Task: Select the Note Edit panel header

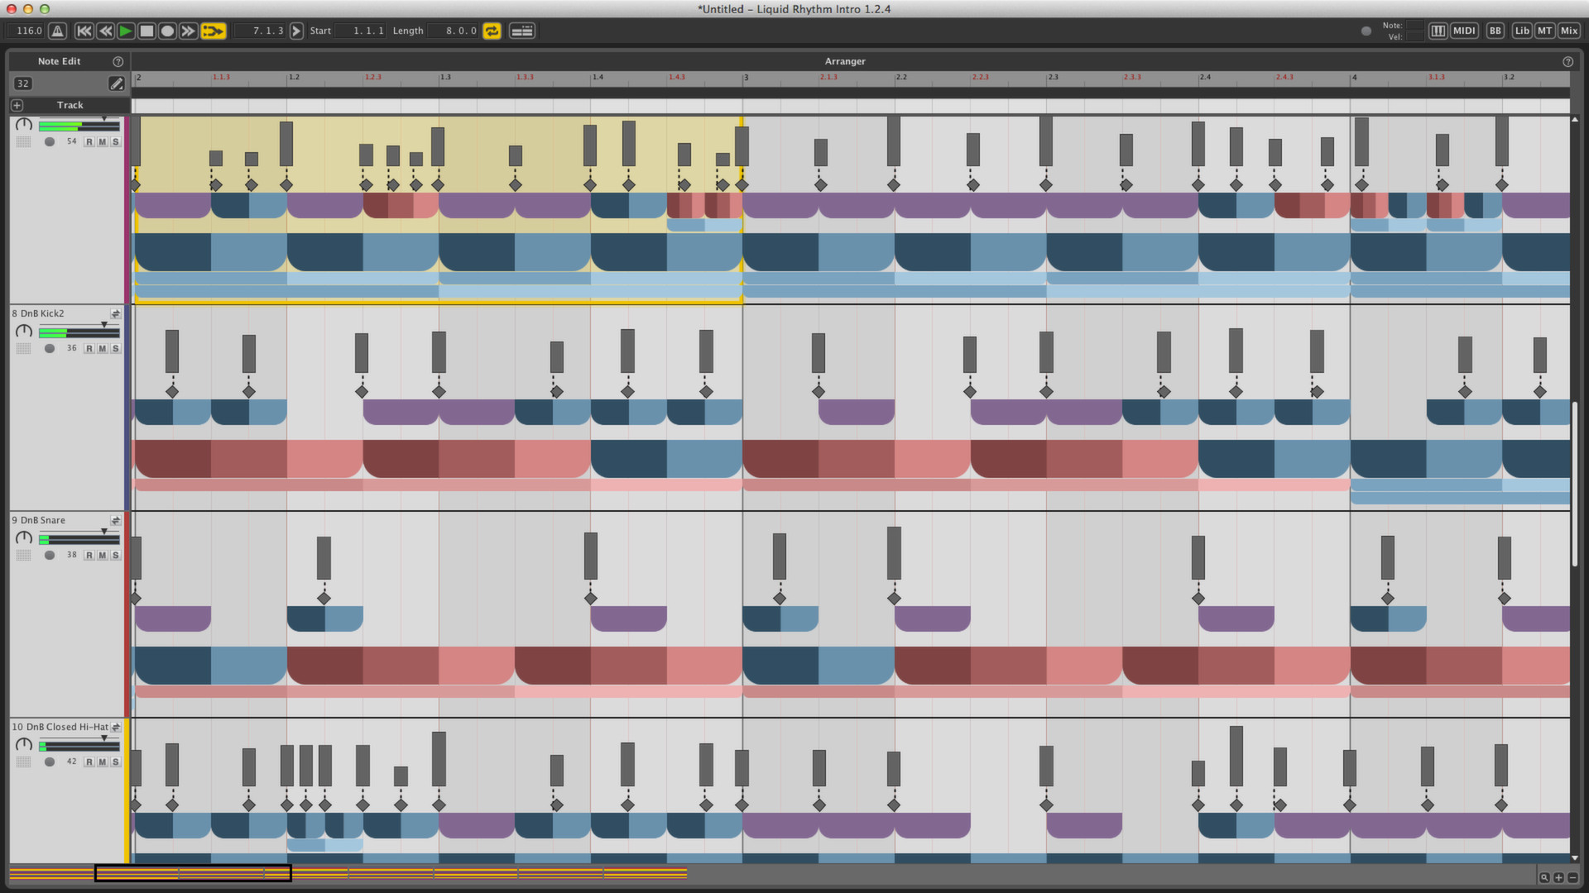Action: [59, 60]
